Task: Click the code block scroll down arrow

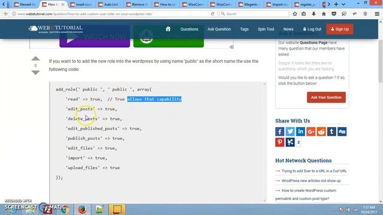Action: (x=265, y=201)
